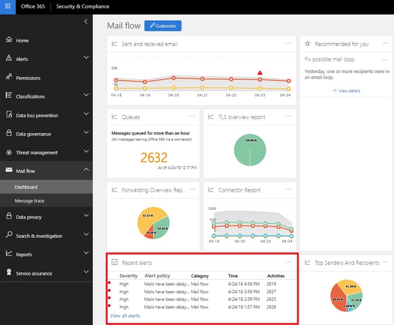Image resolution: width=394 pixels, height=325 pixels.
Task: Click the Office 365 header link
Action: (33, 6)
